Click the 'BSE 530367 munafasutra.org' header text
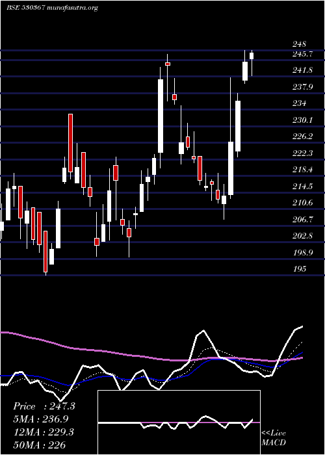The height and width of the screenshot is (455, 325). tap(52, 8)
